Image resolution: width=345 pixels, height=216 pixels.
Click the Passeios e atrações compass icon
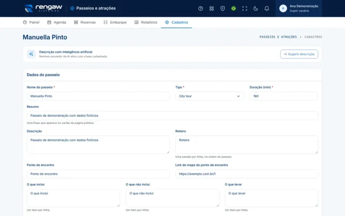(72, 9)
